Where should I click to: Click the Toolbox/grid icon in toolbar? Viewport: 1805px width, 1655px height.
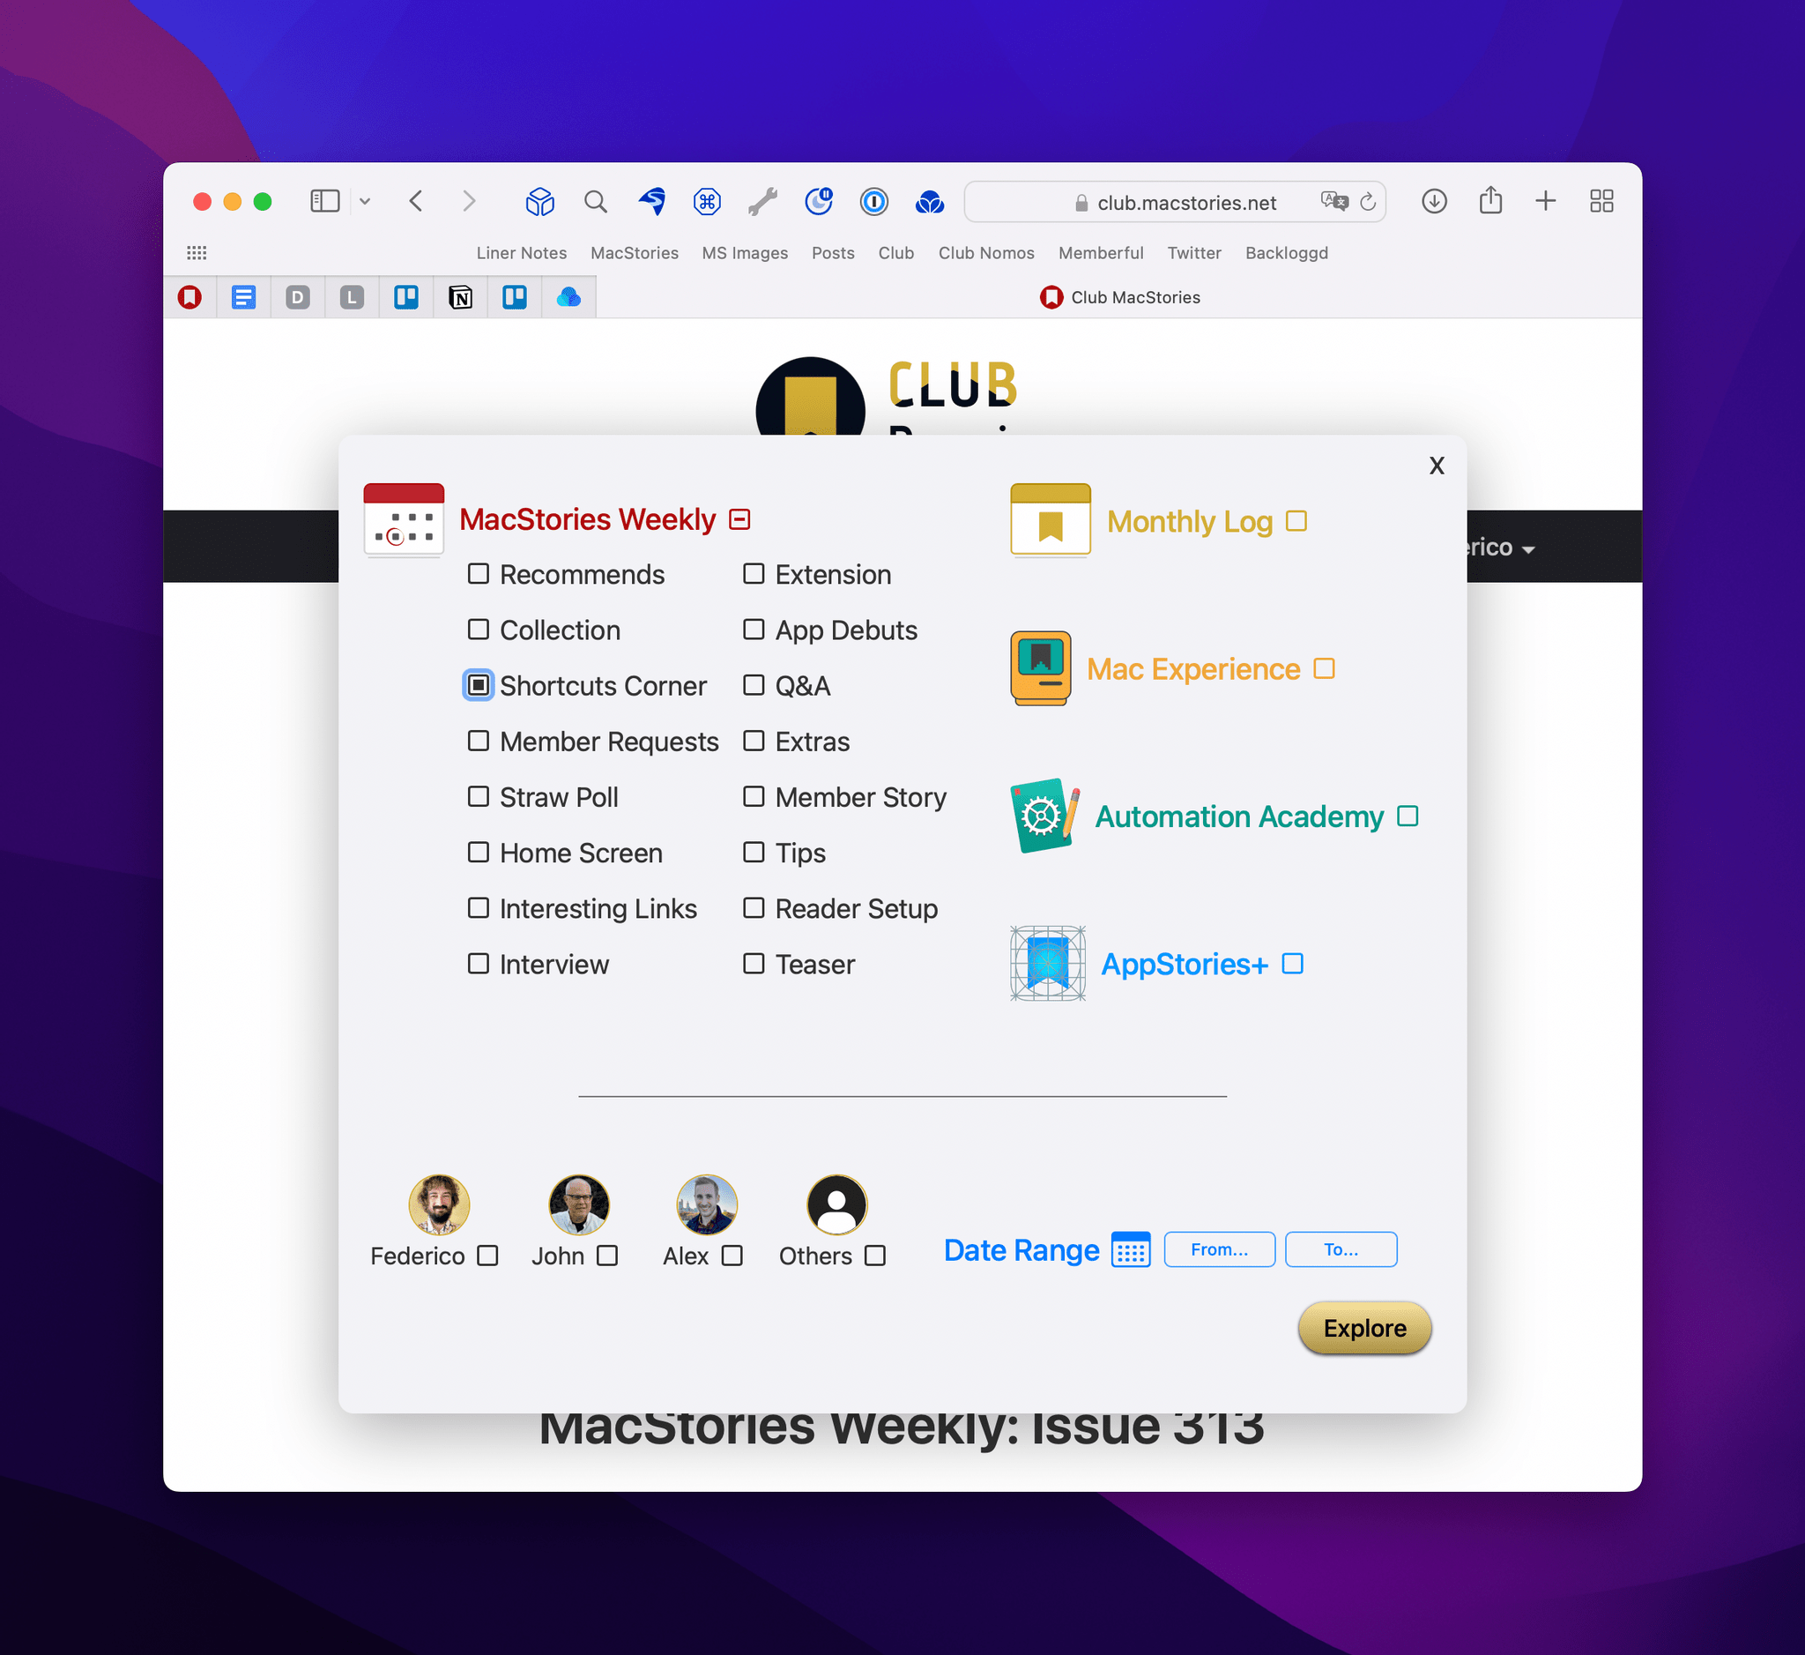[1605, 201]
